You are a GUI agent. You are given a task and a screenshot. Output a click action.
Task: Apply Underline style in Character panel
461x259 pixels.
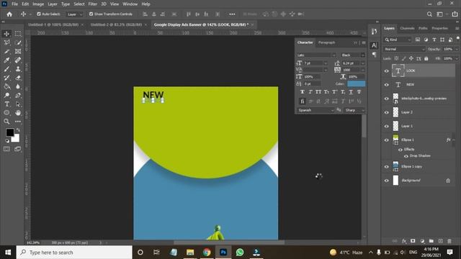click(351, 92)
